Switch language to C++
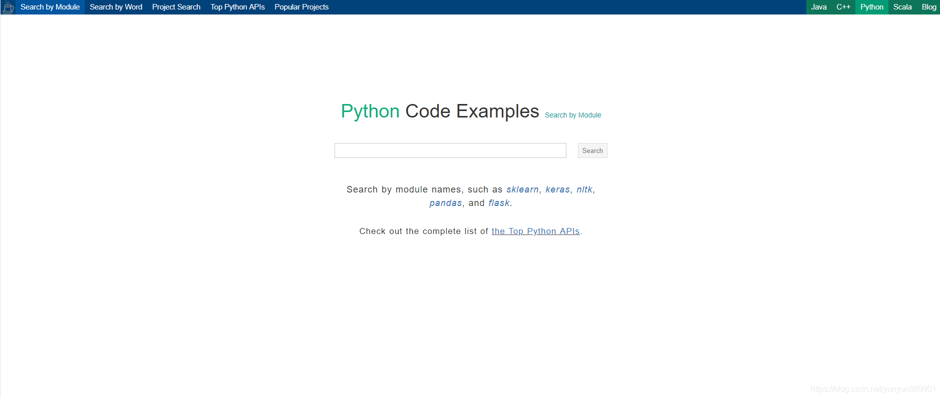Image resolution: width=940 pixels, height=398 pixels. coord(843,7)
